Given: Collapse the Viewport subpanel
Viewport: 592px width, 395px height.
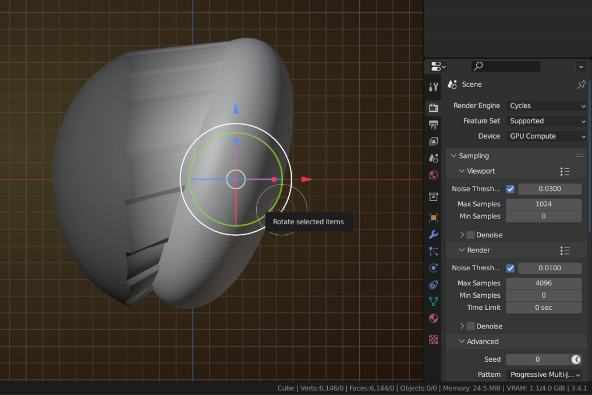Looking at the screenshot, I should tap(462, 171).
